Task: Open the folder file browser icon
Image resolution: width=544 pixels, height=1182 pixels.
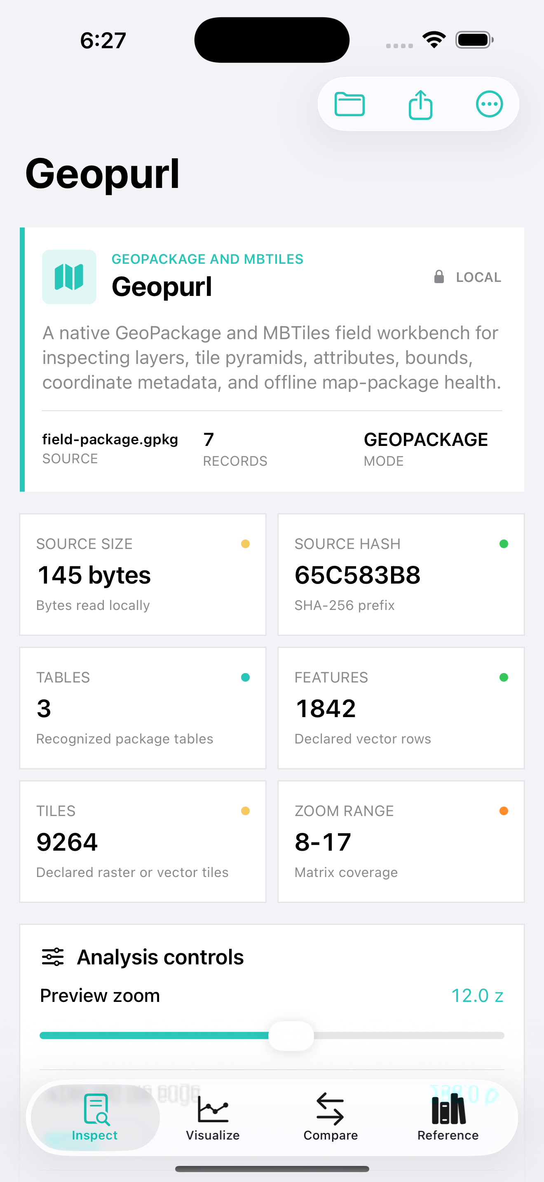Action: (349, 104)
